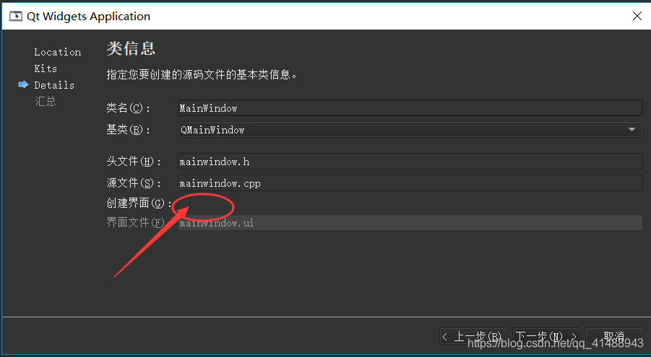Close the Qt Widgets Application dialog

[637, 16]
